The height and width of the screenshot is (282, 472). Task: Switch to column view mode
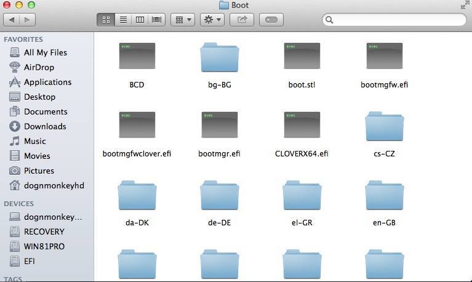140,20
